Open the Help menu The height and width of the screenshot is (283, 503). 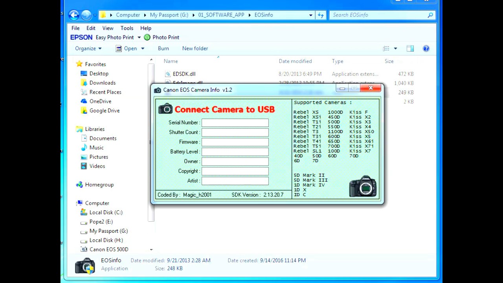[146, 28]
